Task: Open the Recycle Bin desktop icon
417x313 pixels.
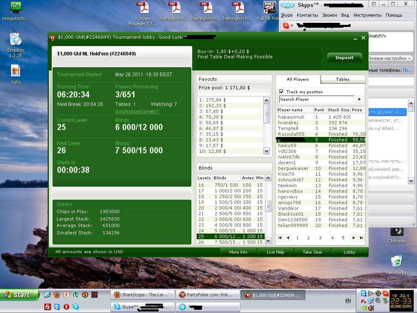Action: tap(396, 261)
